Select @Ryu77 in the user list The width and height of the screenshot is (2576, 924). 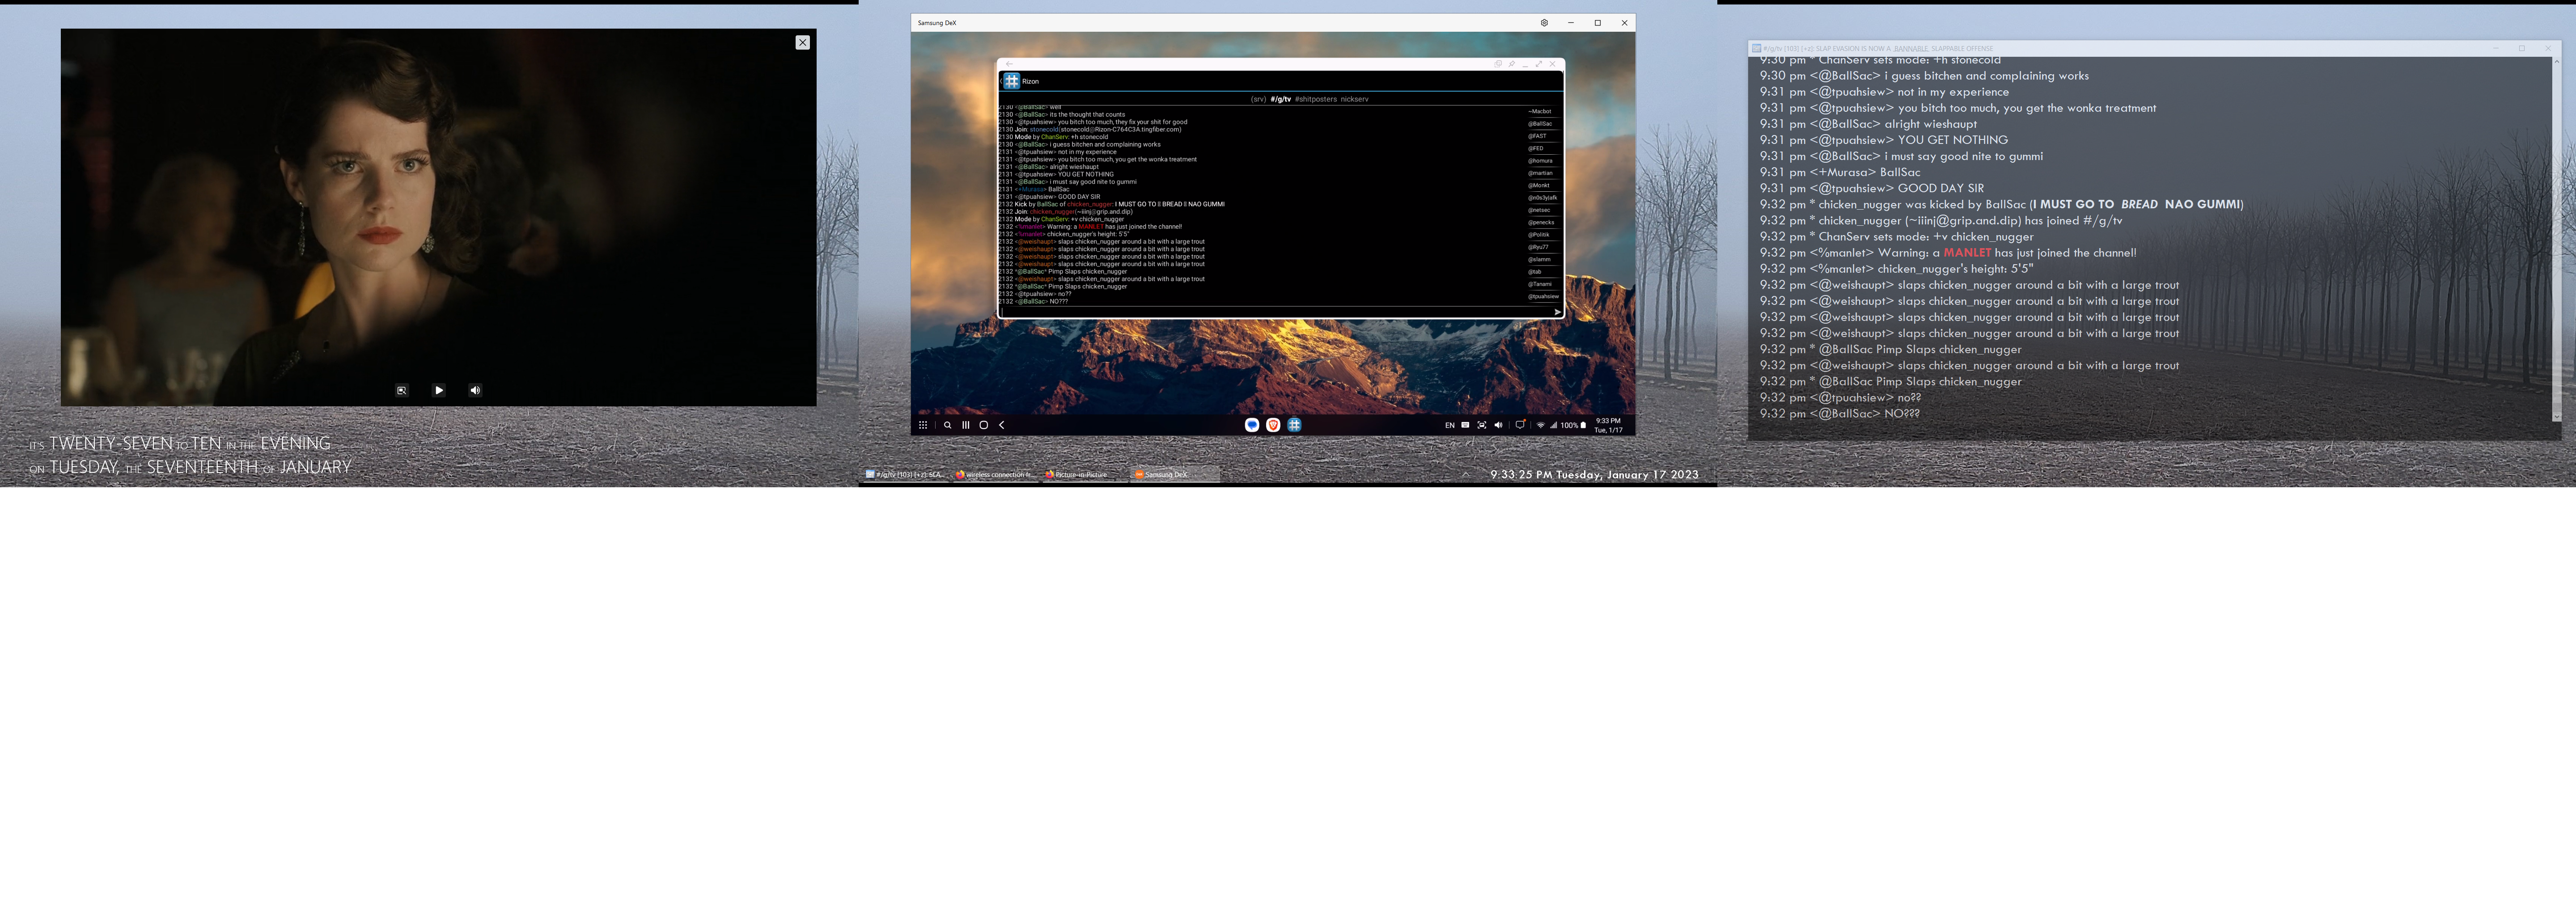tap(1539, 247)
